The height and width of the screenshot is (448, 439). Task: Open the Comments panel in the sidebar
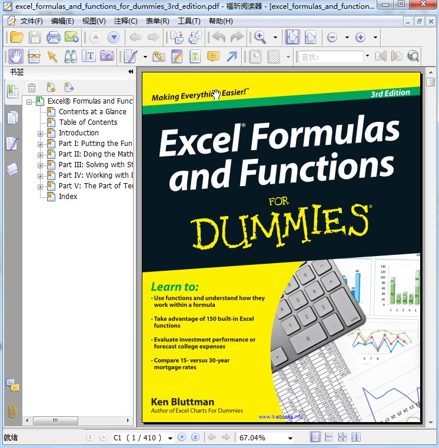pos(12,385)
